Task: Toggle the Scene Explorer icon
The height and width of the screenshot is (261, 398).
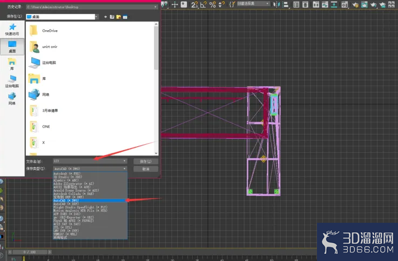Action: (296, 4)
